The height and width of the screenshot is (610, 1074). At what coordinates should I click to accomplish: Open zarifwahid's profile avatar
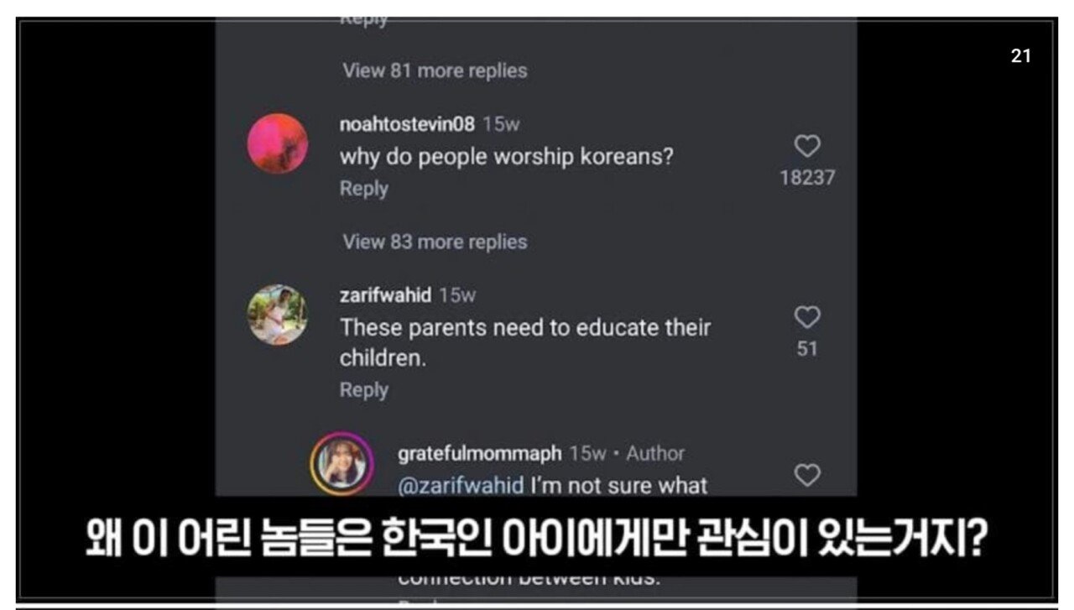tap(278, 315)
